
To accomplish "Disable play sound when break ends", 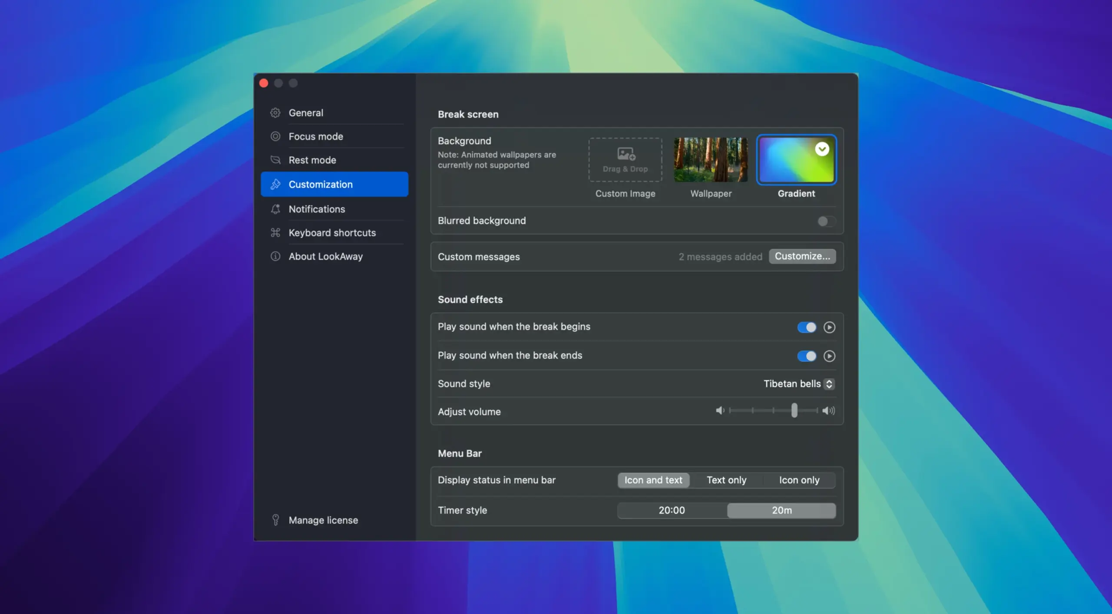I will pyautogui.click(x=807, y=356).
